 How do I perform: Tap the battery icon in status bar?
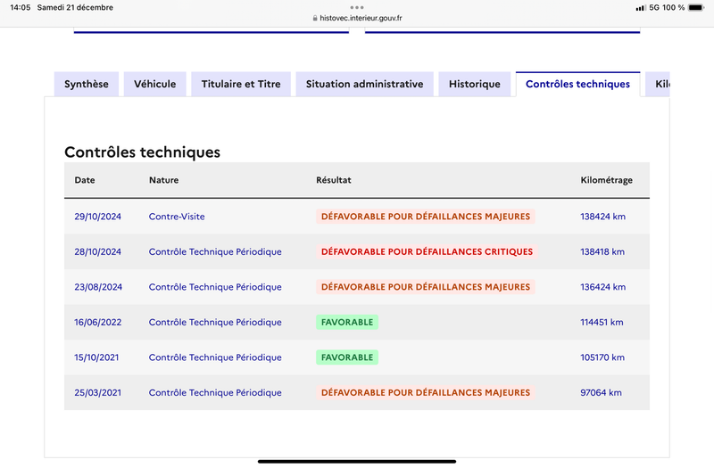(696, 8)
